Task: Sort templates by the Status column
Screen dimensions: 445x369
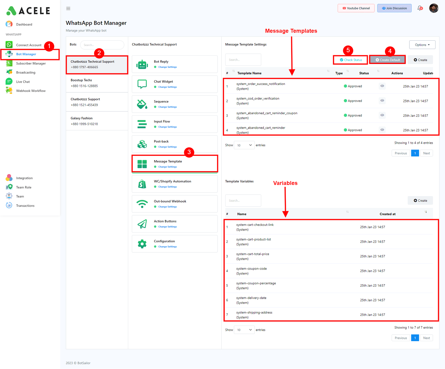Action: [364, 73]
